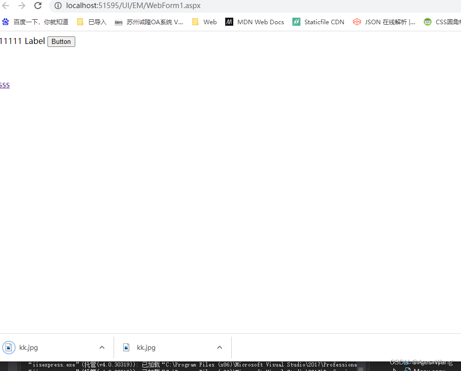Viewport: 461px width, 371px height.
Task: Open the MDN Web Docs bookmark
Action: point(255,22)
